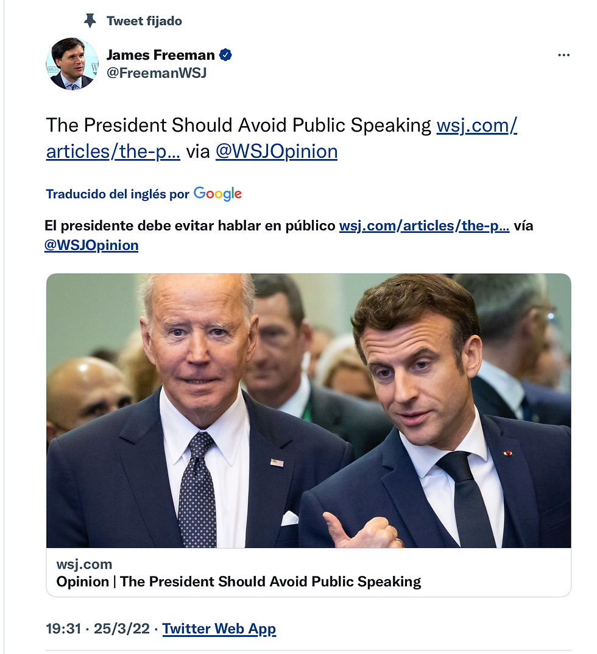
Task: Click "Traducido del inglés por" text
Action: [118, 194]
